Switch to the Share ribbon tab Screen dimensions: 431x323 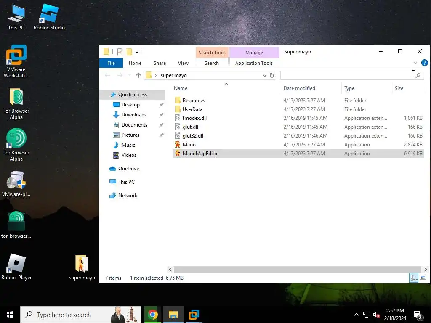(160, 63)
